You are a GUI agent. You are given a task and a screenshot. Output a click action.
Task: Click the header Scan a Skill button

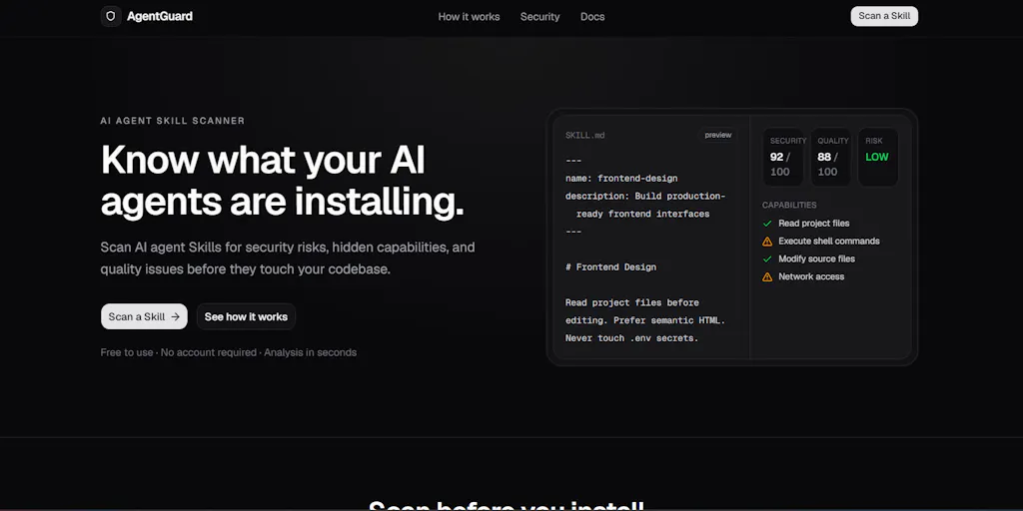(x=884, y=16)
